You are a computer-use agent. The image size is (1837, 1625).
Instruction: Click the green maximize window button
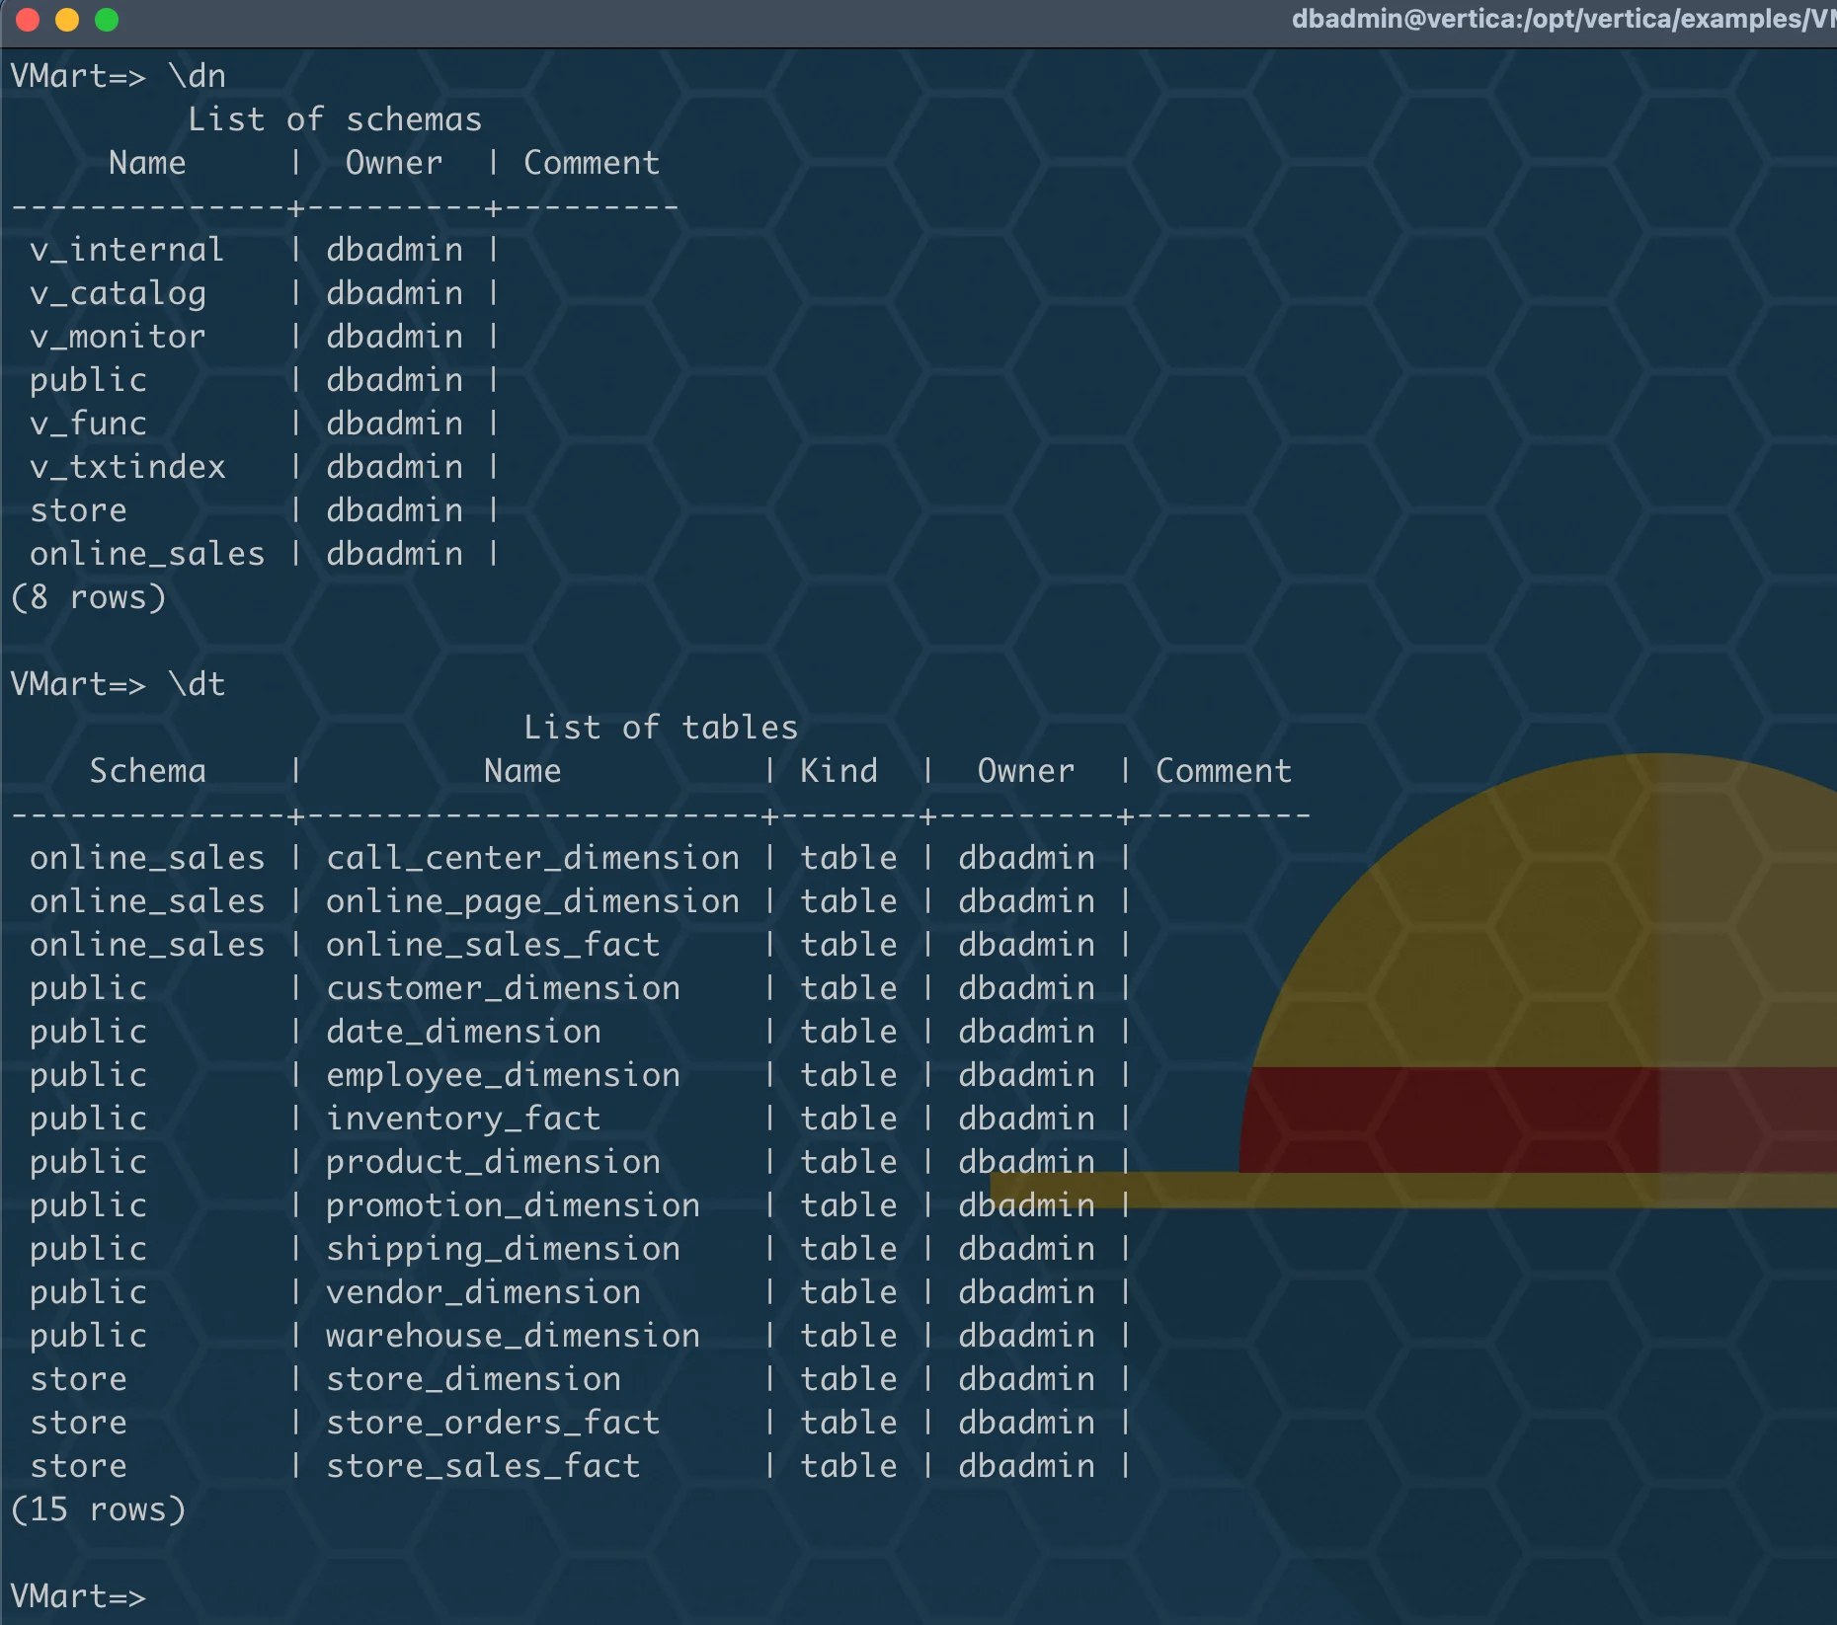107,20
